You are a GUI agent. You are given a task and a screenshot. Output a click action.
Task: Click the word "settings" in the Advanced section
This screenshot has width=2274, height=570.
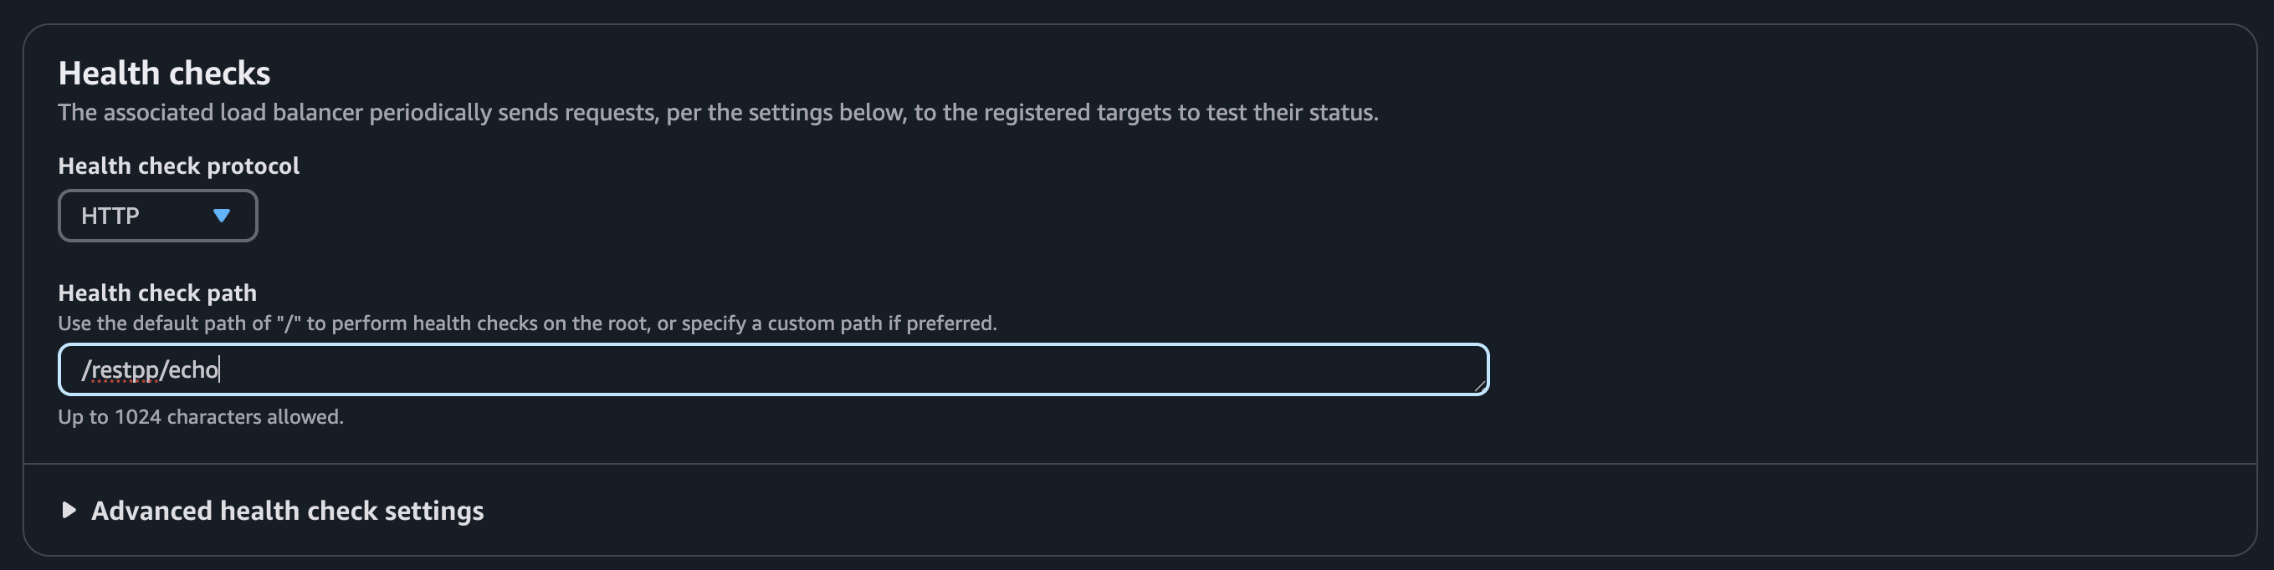(433, 510)
